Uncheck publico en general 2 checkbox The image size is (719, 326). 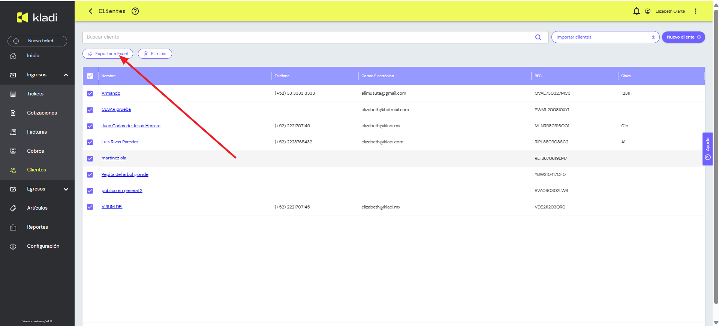click(90, 191)
